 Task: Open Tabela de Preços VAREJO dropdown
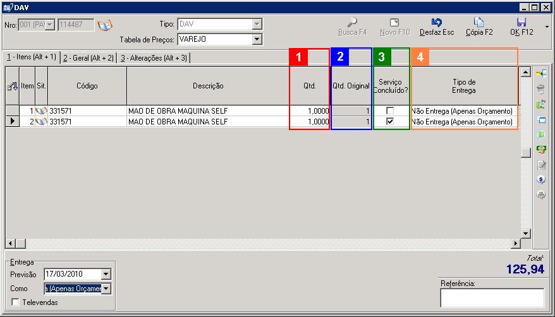(x=257, y=39)
